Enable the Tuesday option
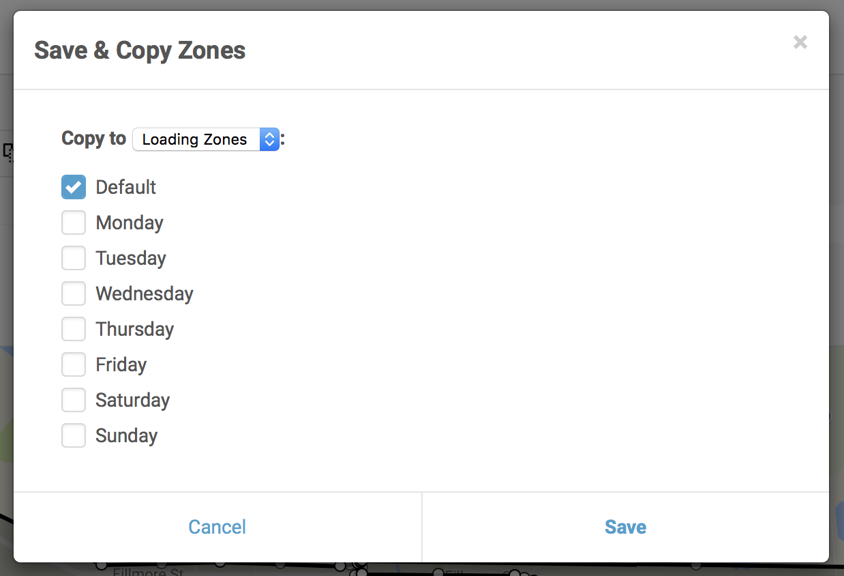The image size is (844, 576). 74,258
